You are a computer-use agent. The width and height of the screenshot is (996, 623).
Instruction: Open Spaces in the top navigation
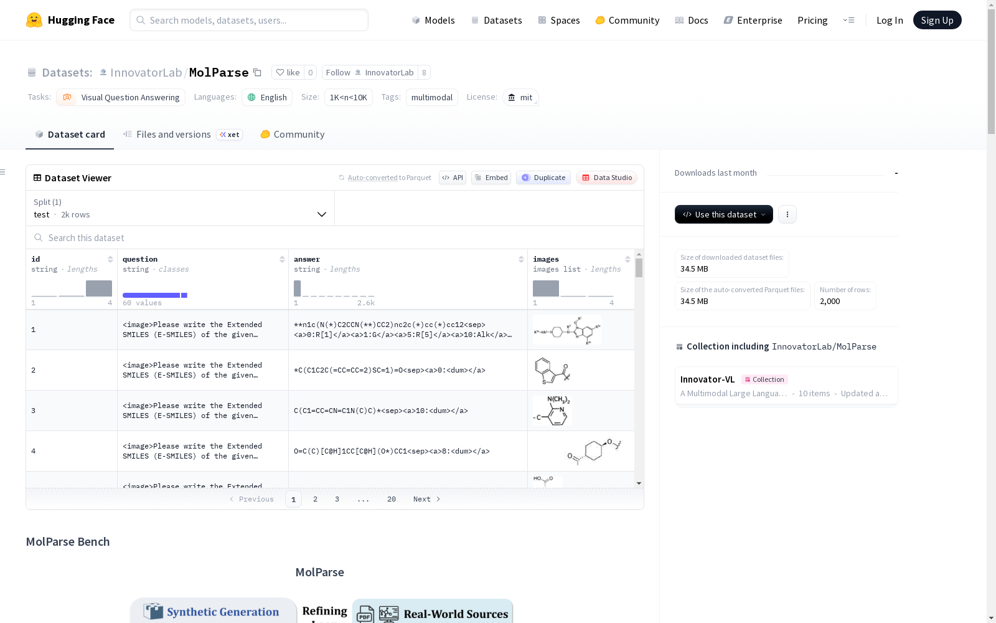(559, 20)
